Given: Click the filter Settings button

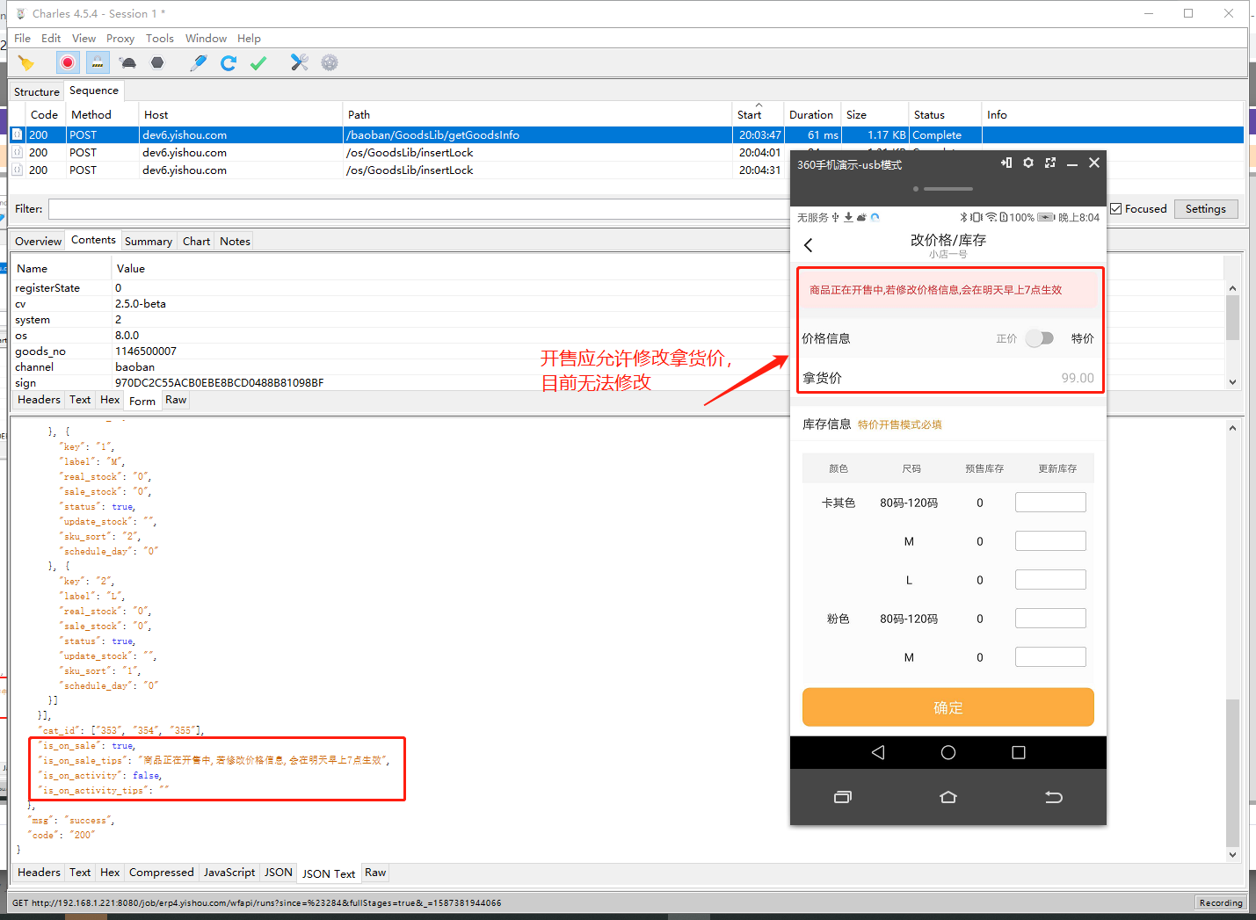Looking at the screenshot, I should (x=1206, y=209).
